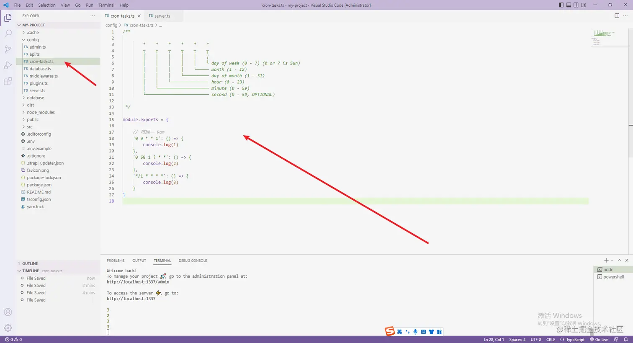
Task: Add a new terminal with plus icon
Action: (606, 260)
